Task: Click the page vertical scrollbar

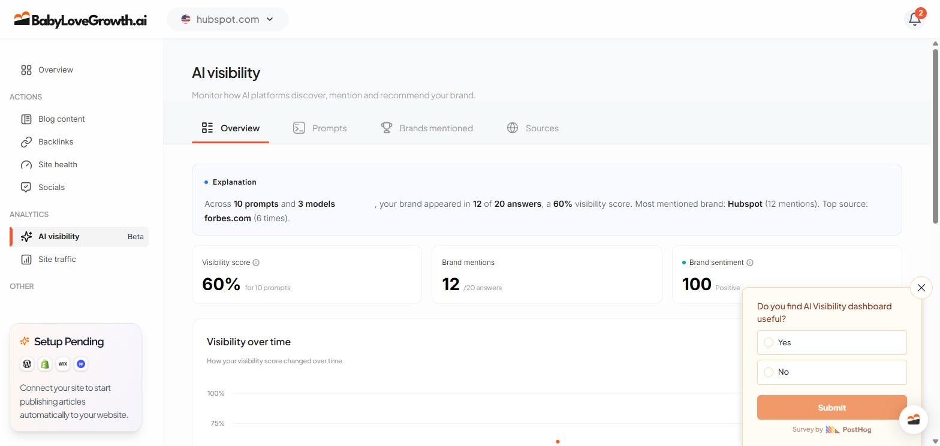Action: (x=935, y=137)
